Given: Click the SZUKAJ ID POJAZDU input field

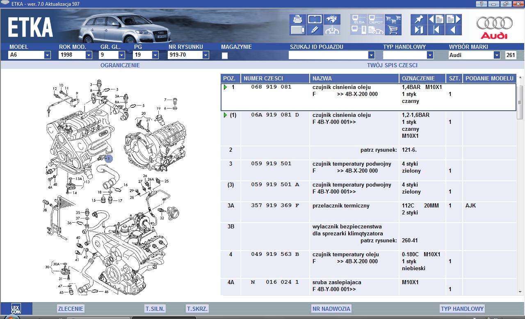Looking at the screenshot, I should (328, 55).
